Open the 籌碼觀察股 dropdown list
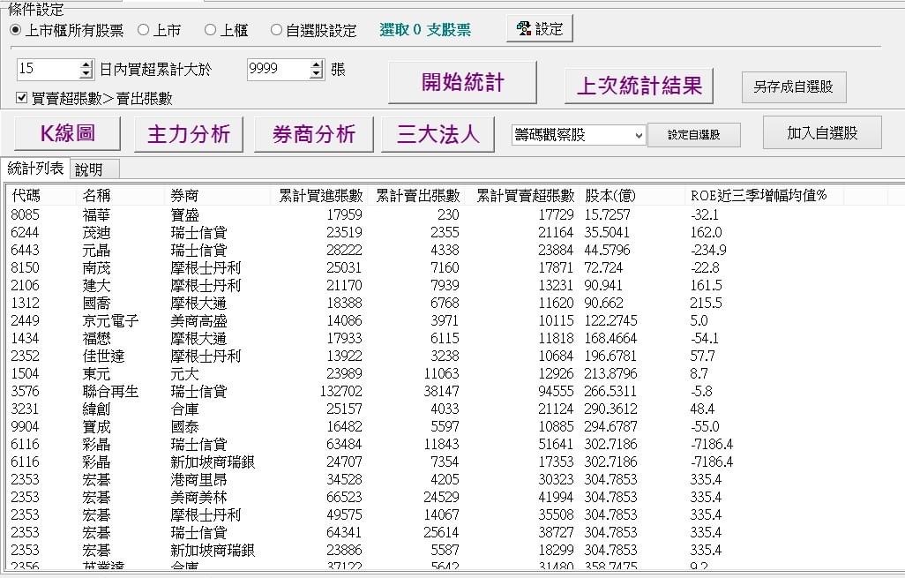This screenshot has width=905, height=578. [x=639, y=135]
